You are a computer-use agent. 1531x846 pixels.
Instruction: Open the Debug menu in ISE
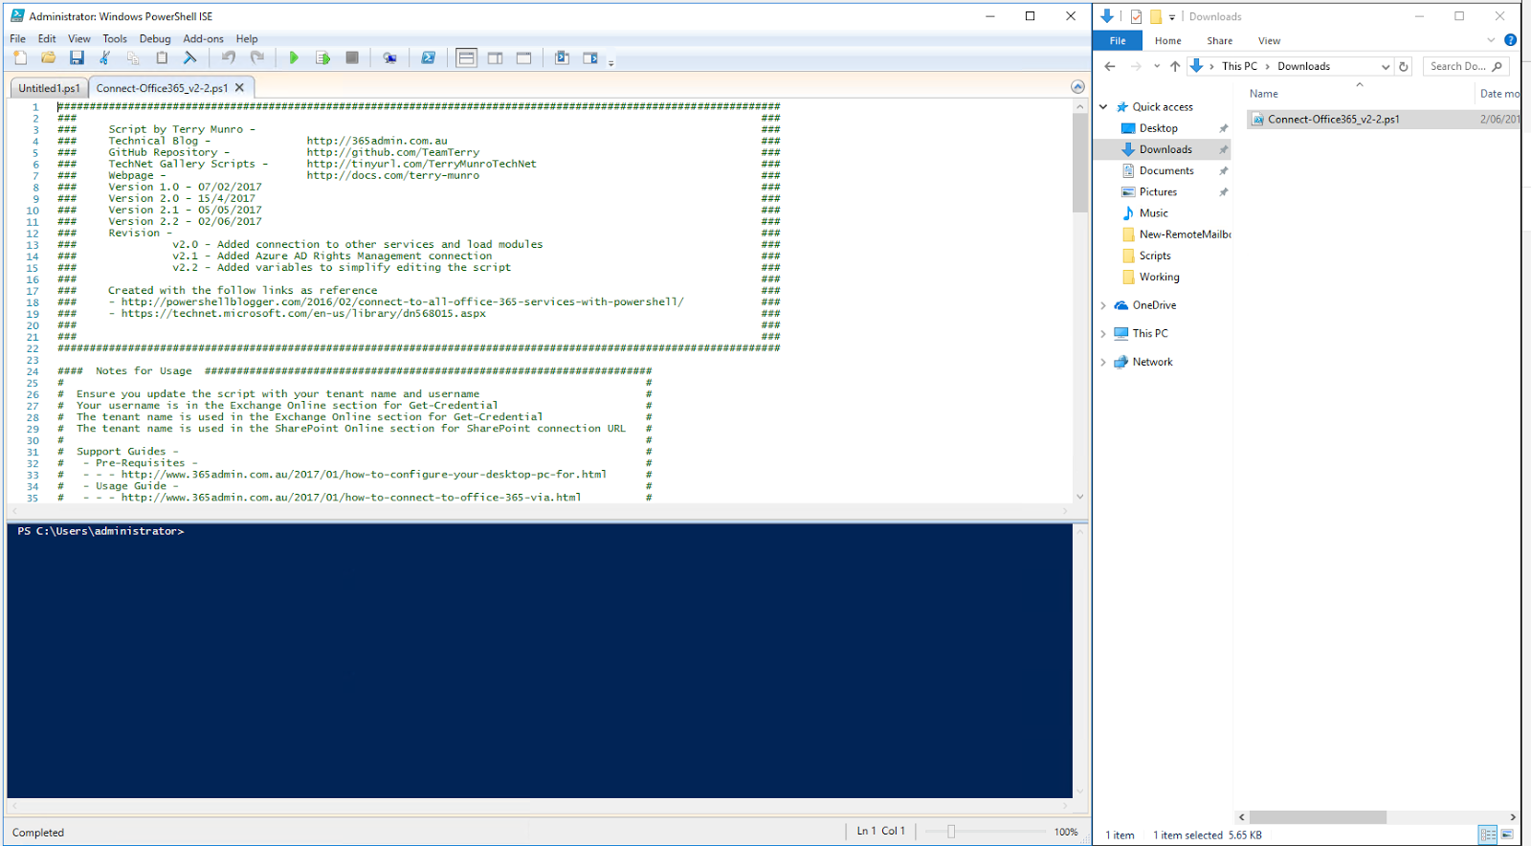pos(155,39)
